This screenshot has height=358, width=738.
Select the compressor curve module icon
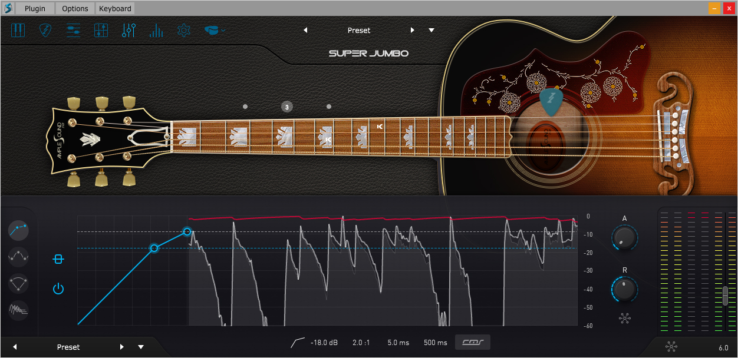[x=19, y=228]
